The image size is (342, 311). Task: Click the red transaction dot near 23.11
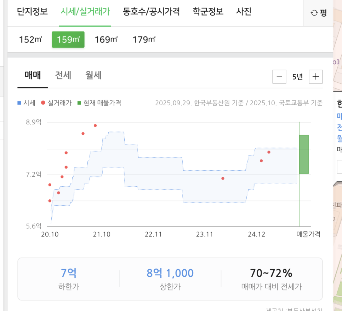223,178
